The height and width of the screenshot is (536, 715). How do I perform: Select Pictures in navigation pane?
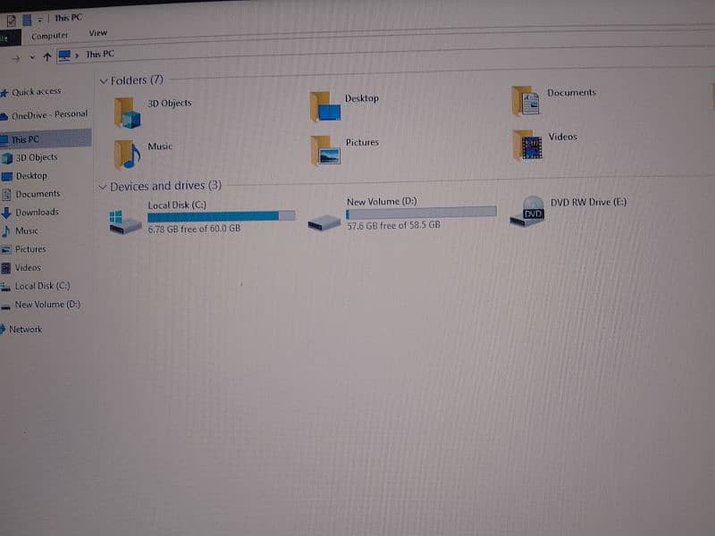click(x=30, y=249)
